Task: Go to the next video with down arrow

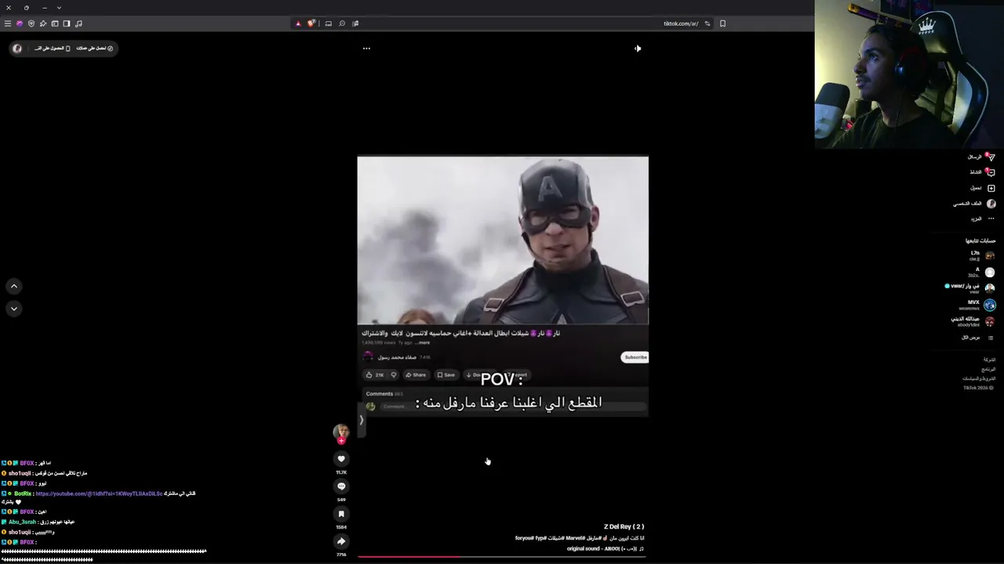Action: (14, 309)
